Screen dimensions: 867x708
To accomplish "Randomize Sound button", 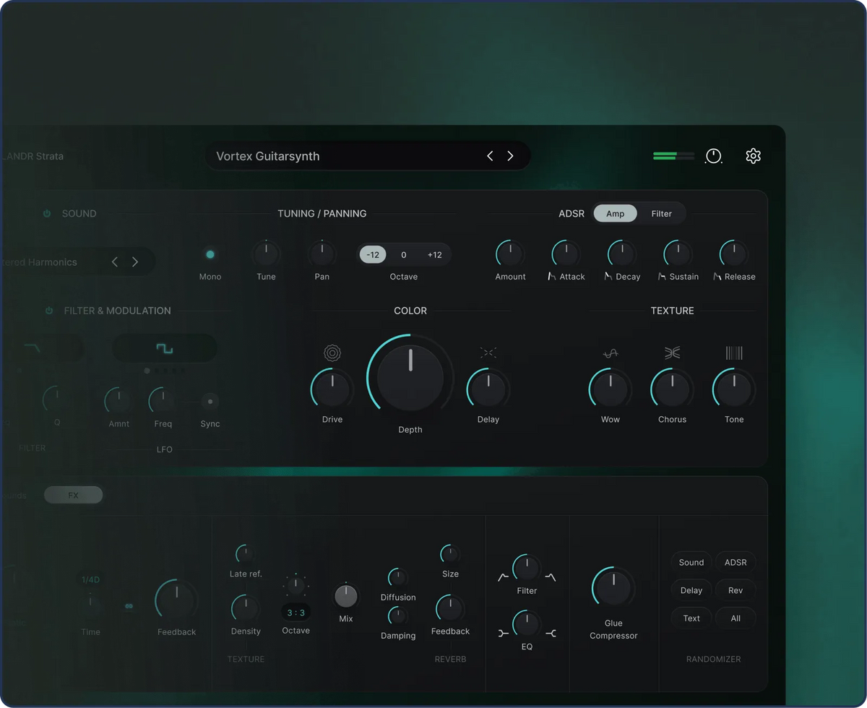I will click(691, 563).
